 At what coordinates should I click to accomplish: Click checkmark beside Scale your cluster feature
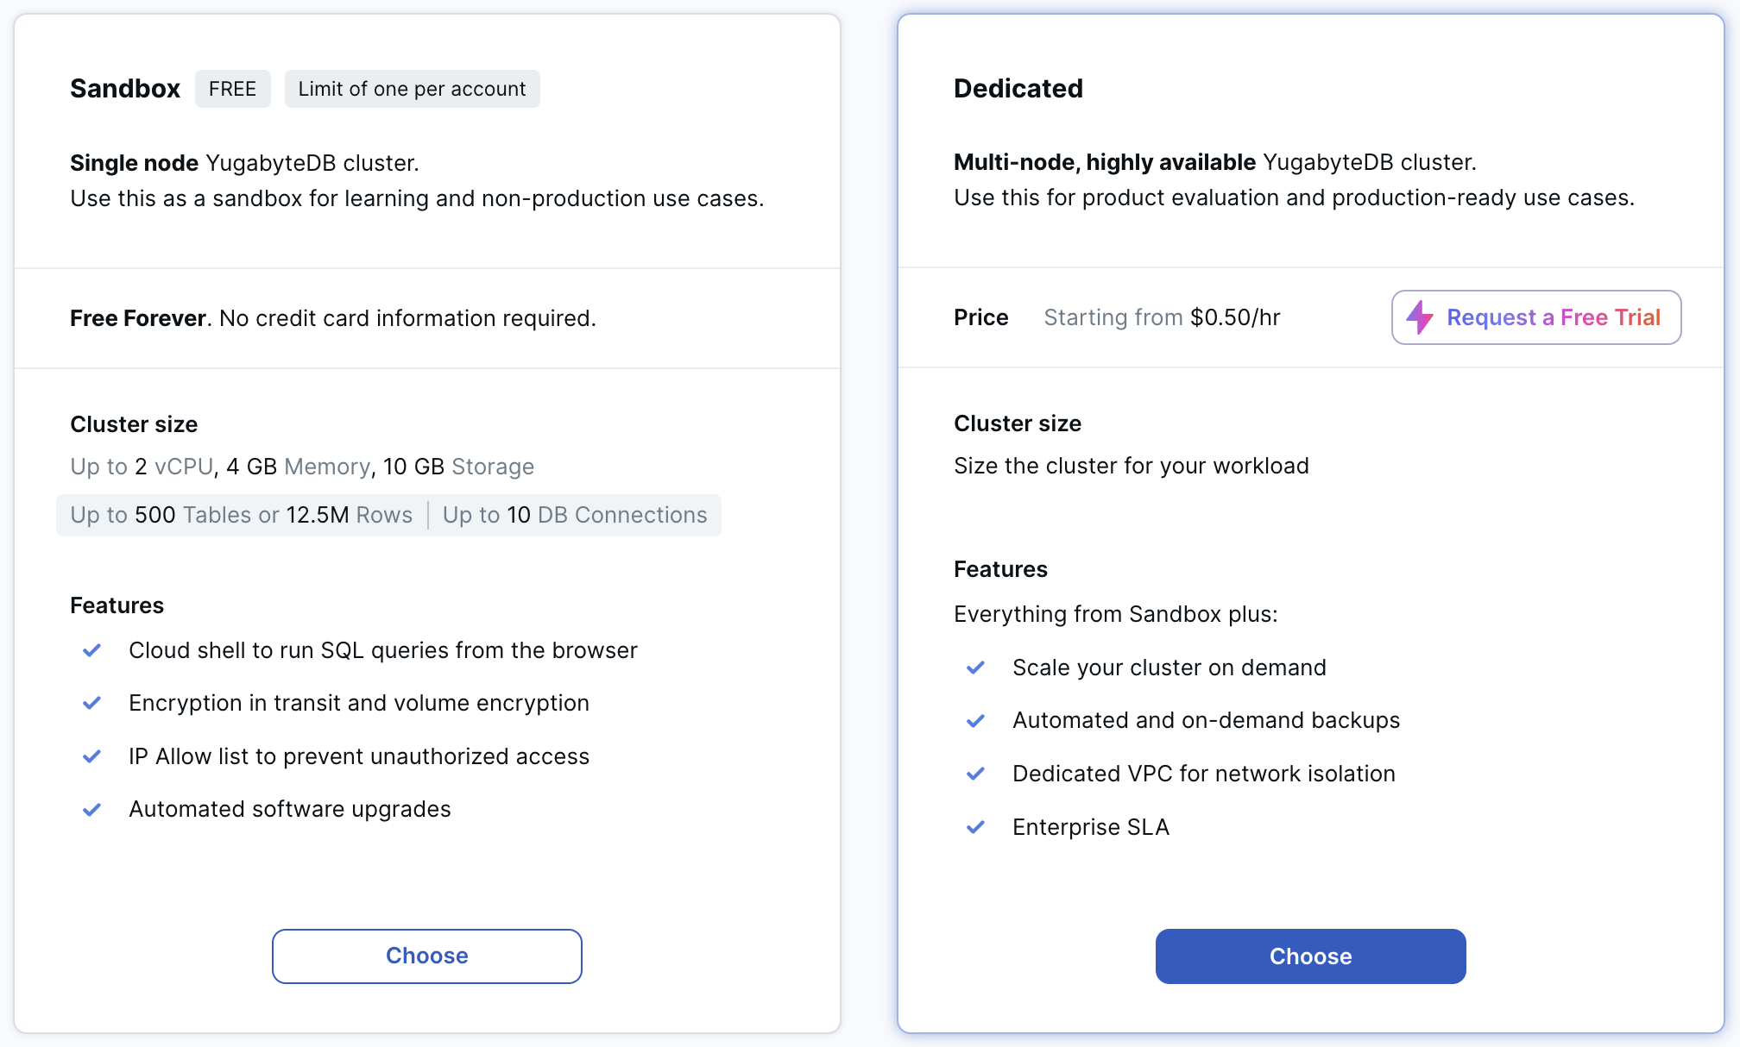point(976,668)
